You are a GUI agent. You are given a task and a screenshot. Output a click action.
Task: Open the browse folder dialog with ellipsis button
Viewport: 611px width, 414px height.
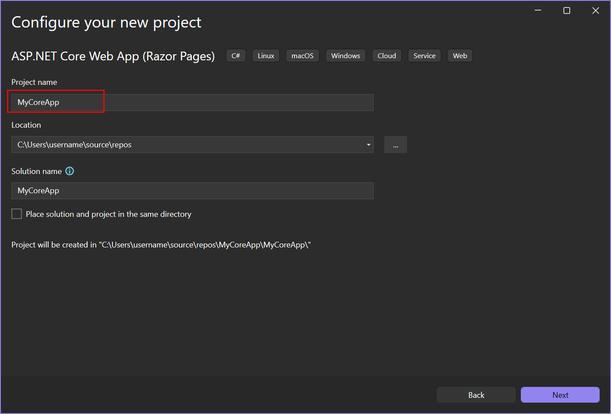395,144
